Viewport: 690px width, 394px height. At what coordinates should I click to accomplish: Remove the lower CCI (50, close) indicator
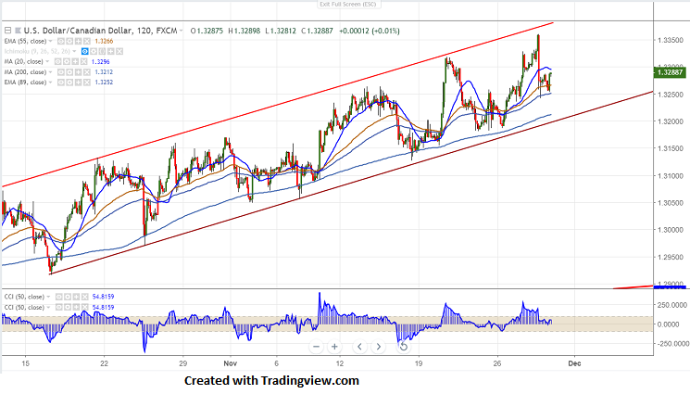(x=85, y=307)
